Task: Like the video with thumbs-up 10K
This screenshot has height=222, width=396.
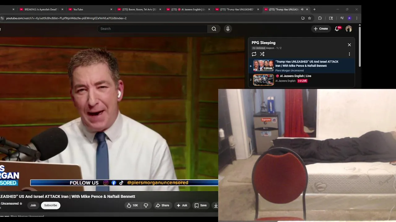Action: tap(132, 205)
